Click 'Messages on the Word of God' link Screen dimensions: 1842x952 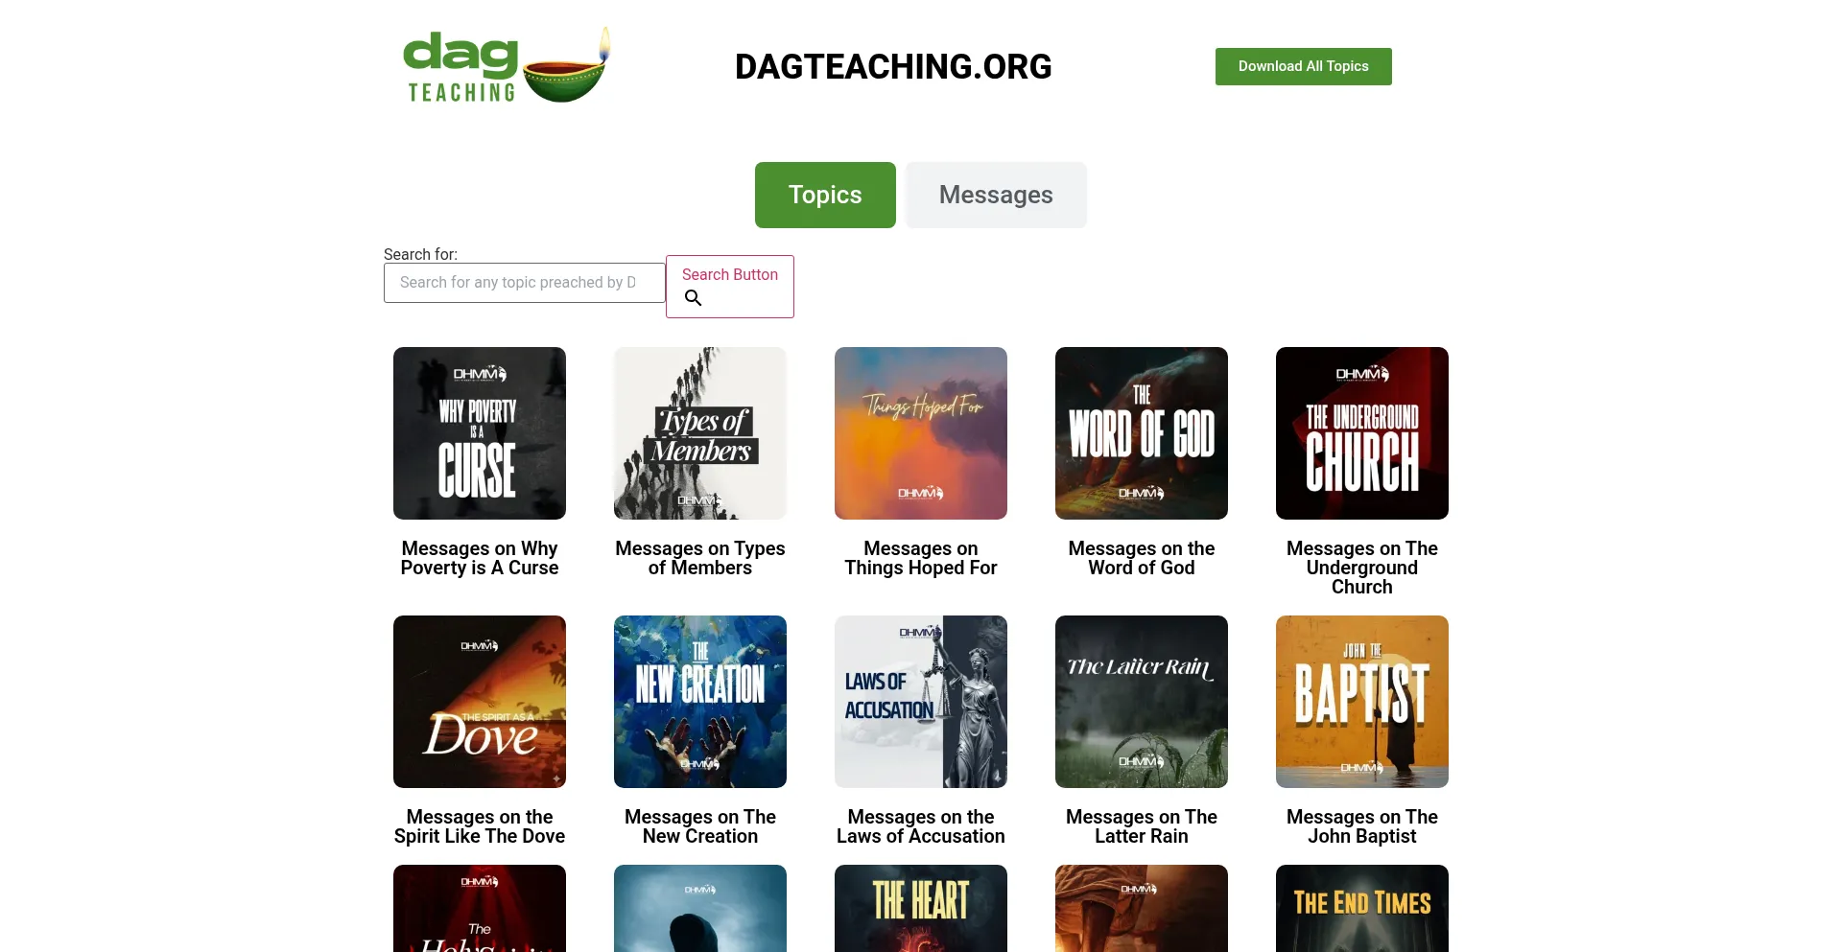[x=1142, y=558]
